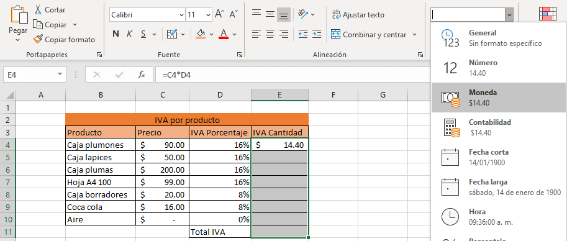This screenshot has width=567, height=241.
Task: Toggle underline S formatting
Action: click(x=143, y=34)
